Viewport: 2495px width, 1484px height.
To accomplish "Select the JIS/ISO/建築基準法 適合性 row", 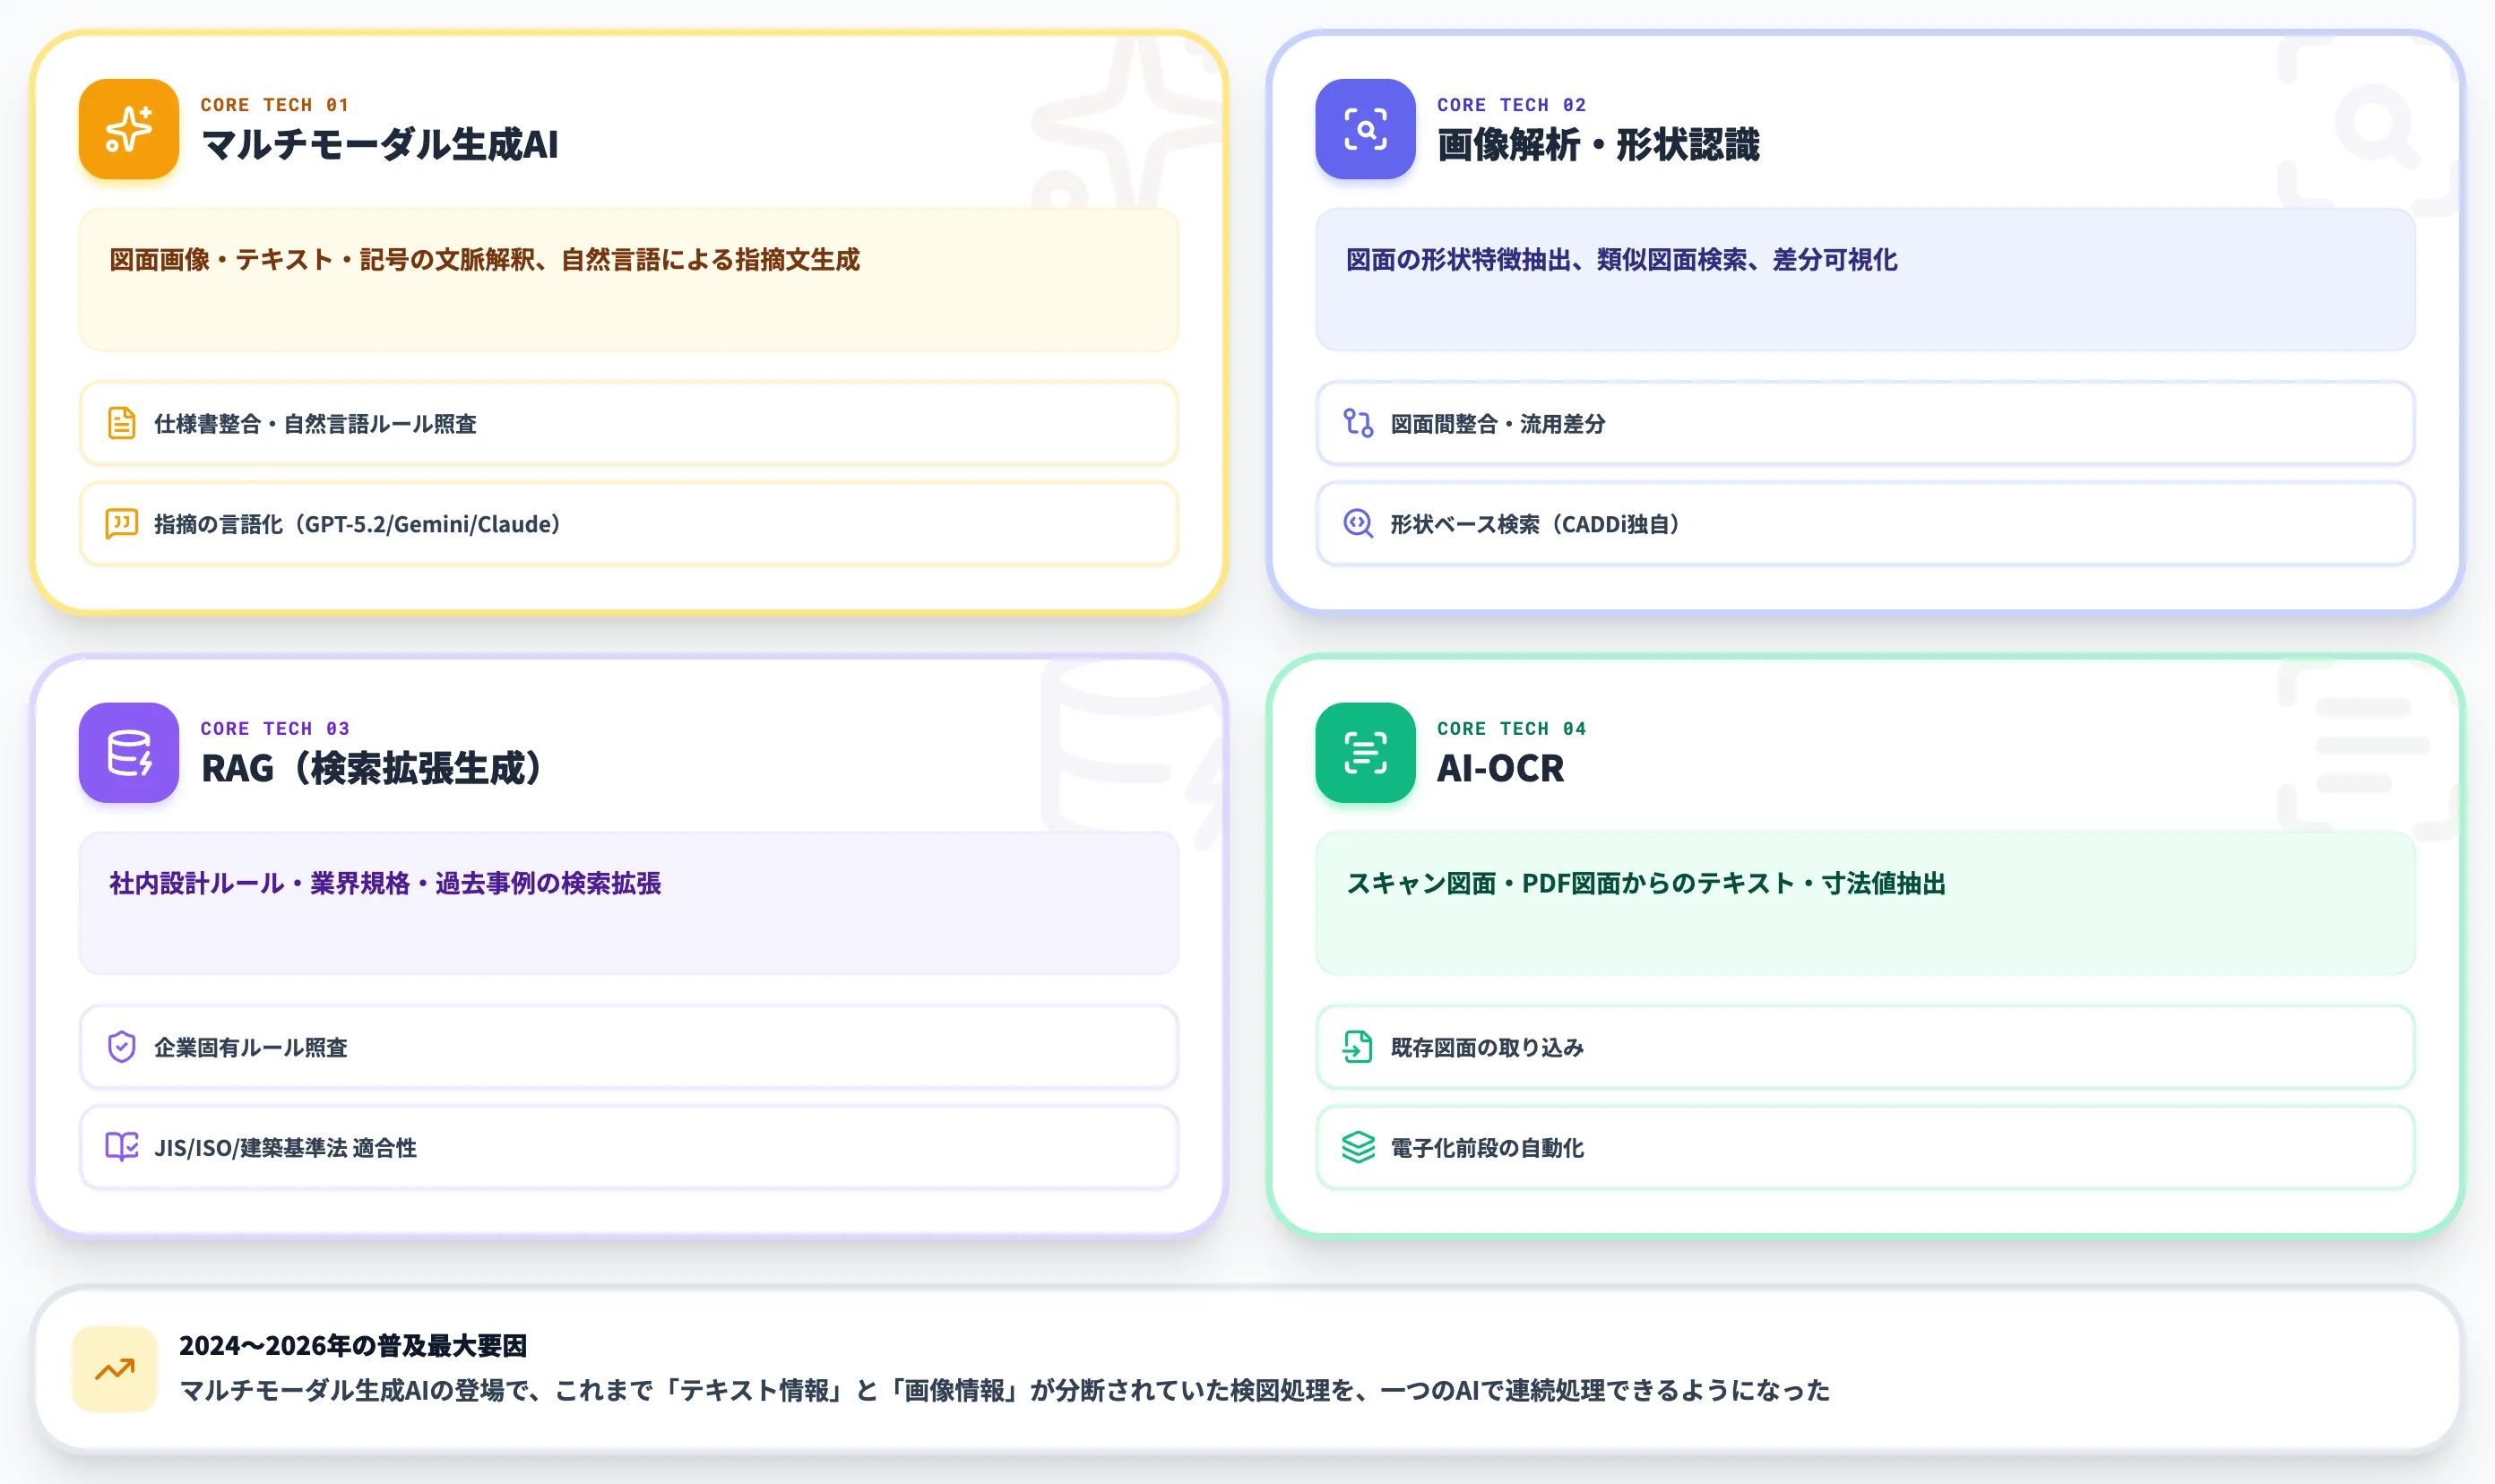I will (629, 1147).
